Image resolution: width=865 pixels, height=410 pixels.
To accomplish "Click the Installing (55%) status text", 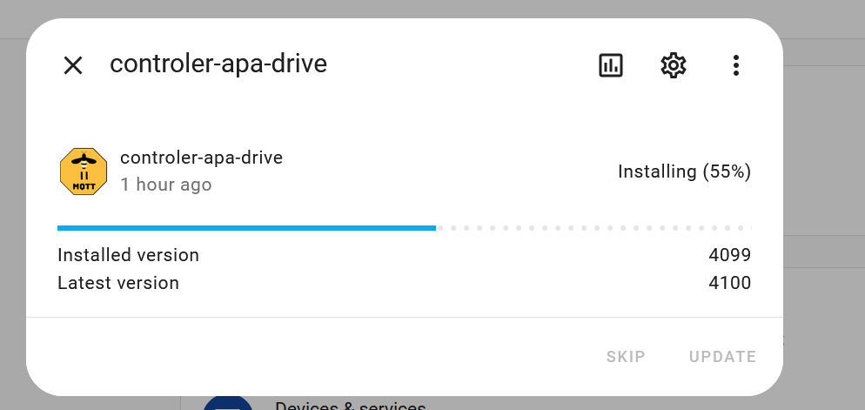I will (684, 171).
